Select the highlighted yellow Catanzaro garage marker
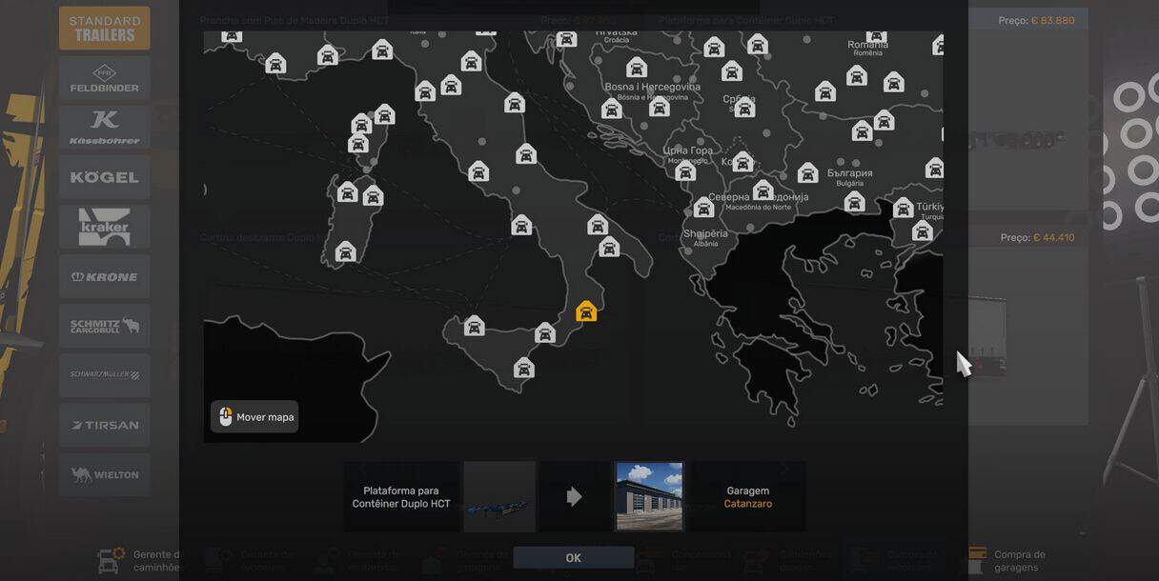This screenshot has height=581, width=1159. [x=586, y=311]
